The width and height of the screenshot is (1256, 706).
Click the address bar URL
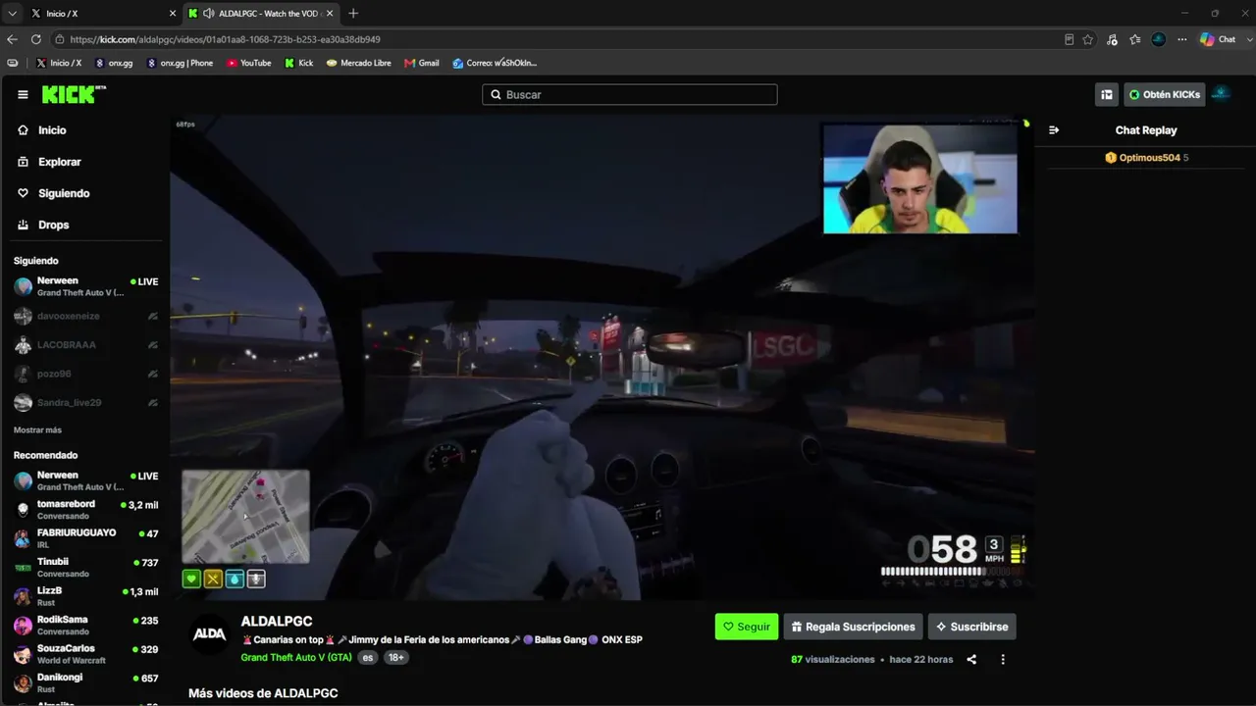pos(225,40)
